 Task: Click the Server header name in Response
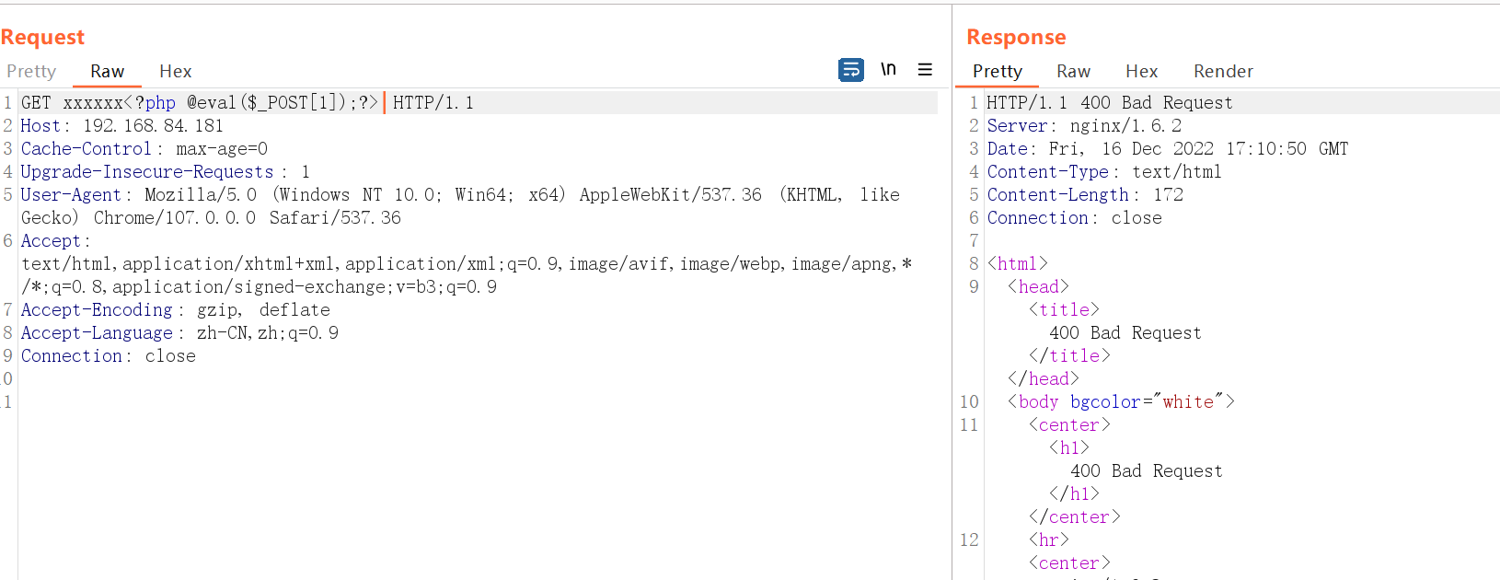point(1017,125)
